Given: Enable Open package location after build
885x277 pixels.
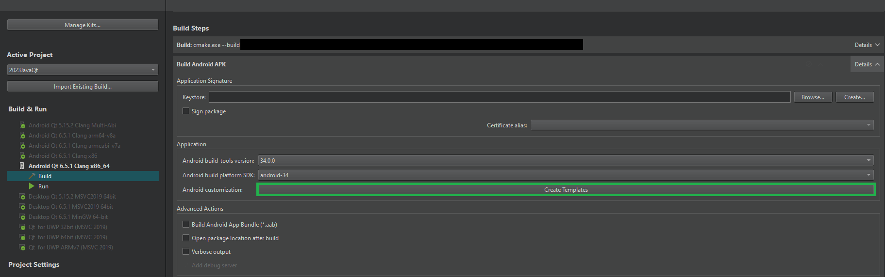Looking at the screenshot, I should coord(186,238).
